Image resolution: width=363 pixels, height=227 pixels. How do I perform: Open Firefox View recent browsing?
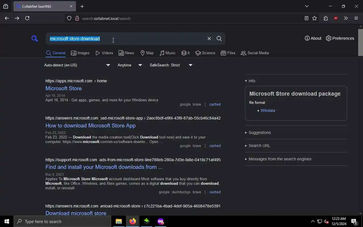(6, 6)
